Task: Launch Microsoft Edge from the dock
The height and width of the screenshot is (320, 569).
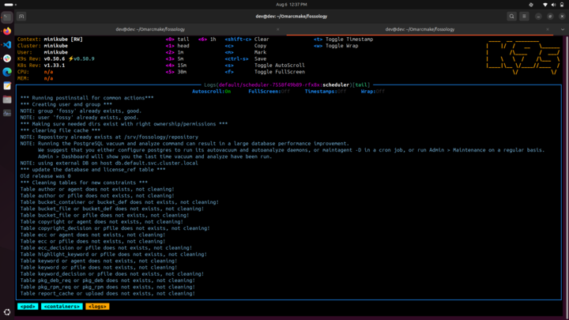Action: [7, 72]
